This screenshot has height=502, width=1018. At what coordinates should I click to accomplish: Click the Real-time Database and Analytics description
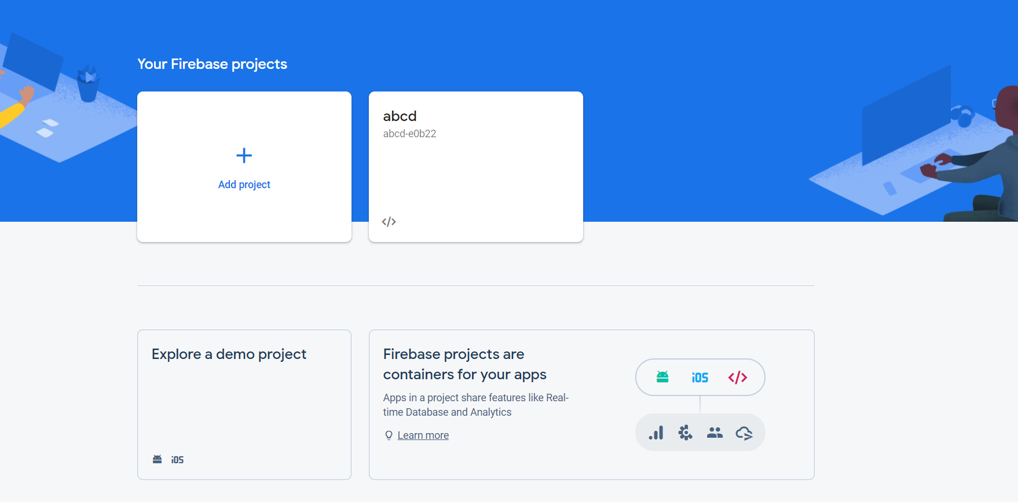(x=475, y=405)
